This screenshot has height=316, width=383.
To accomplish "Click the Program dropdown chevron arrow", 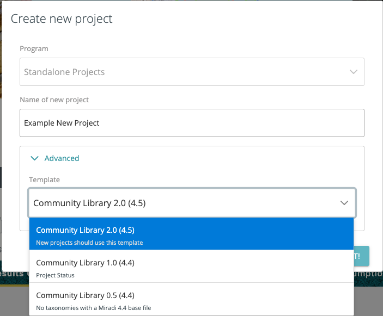I will coord(354,72).
